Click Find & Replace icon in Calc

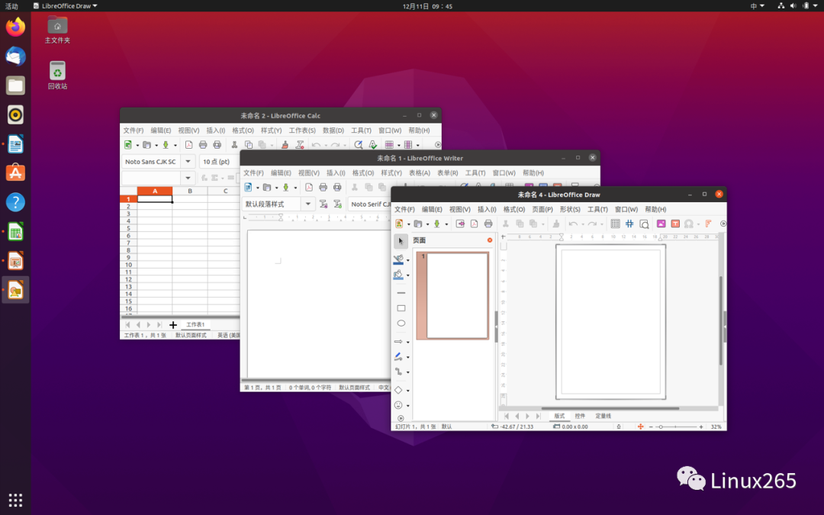click(x=359, y=144)
